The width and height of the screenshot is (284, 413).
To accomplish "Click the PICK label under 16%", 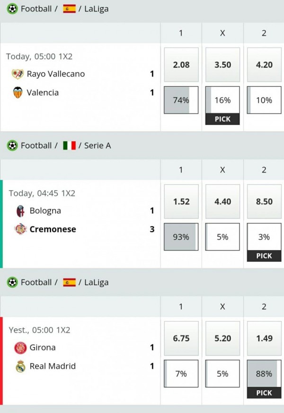I will (x=222, y=119).
